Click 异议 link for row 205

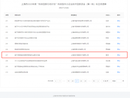(x=119, y=44)
